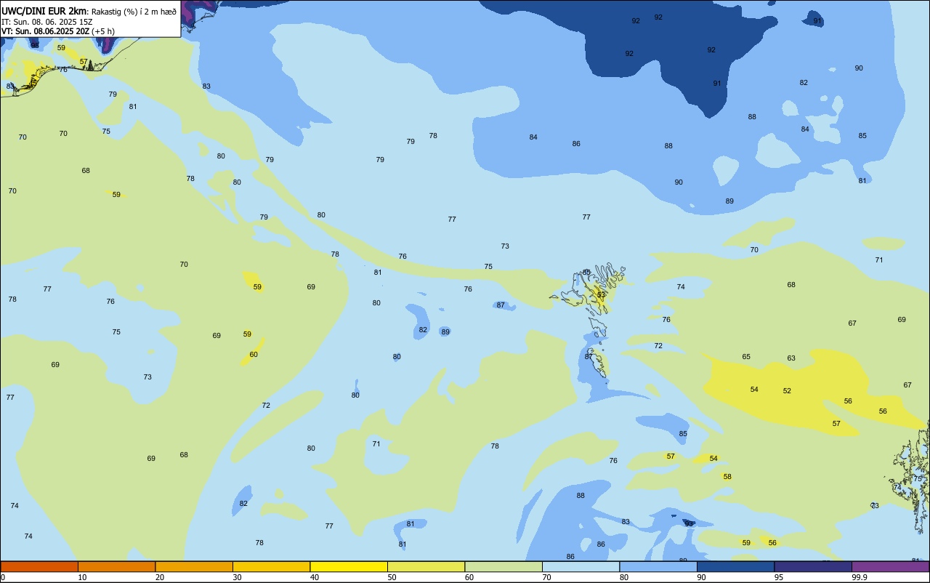Select the purple legend band above 99.9
The height and width of the screenshot is (583, 930).
tap(890, 566)
